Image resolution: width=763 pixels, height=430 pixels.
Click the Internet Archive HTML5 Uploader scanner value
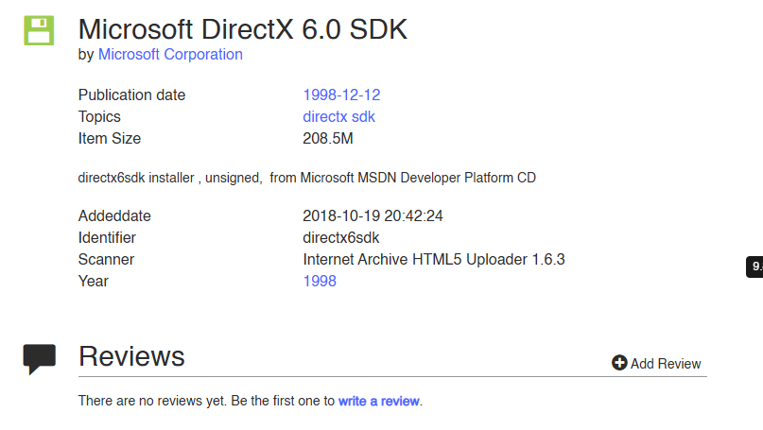point(433,259)
